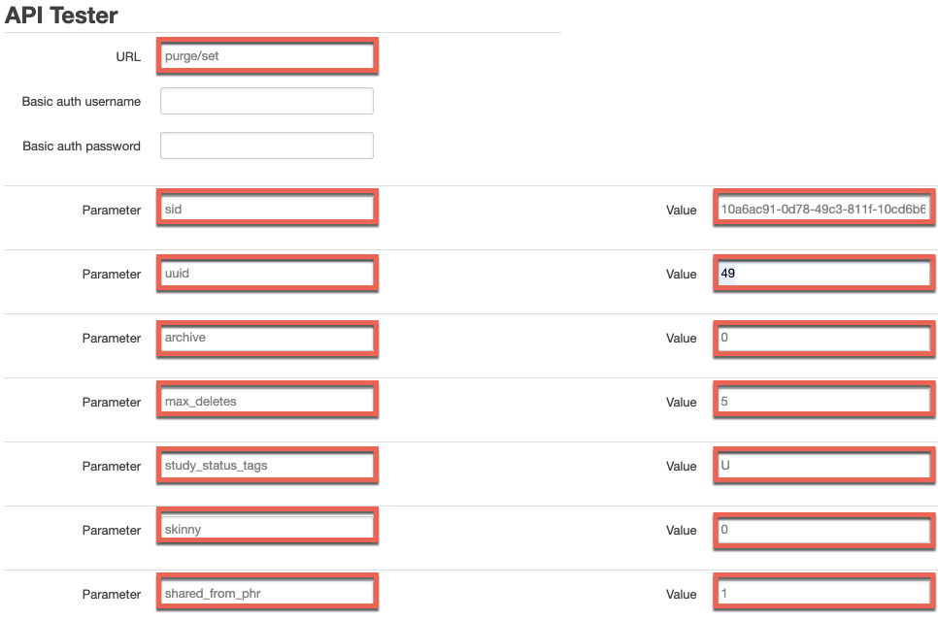The height and width of the screenshot is (620, 938).
Task: Click the parameter field containing shared_from_phr
Action: (x=267, y=591)
